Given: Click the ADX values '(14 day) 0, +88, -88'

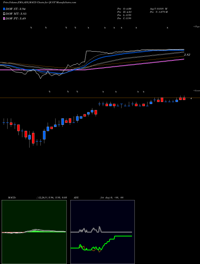Looking at the screenshot, I should (112, 198).
